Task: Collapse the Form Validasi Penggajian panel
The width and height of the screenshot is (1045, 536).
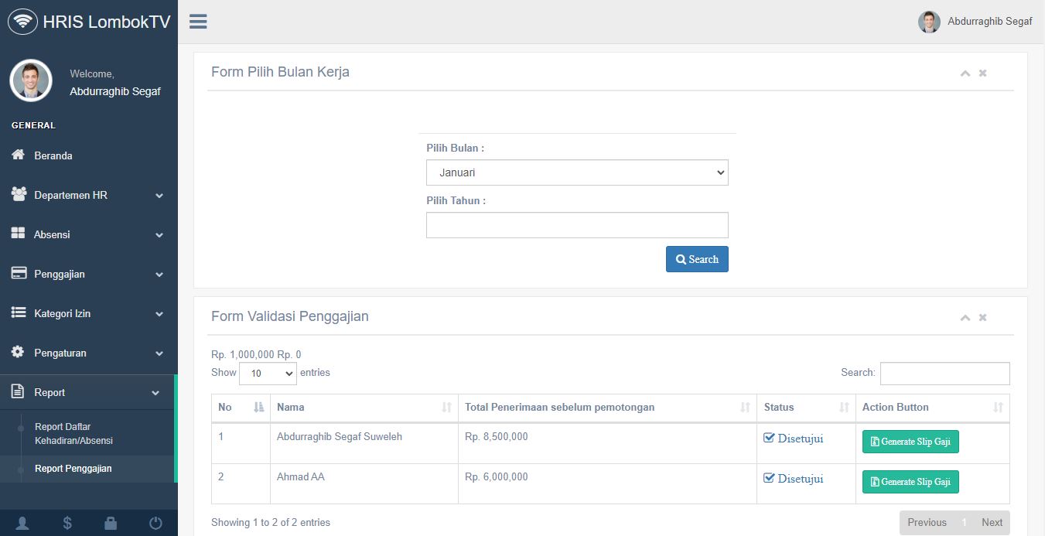Action: coord(965,318)
